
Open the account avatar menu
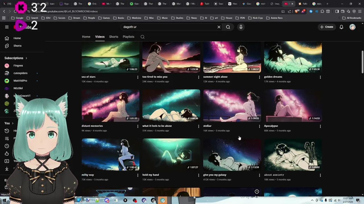pos(352,27)
